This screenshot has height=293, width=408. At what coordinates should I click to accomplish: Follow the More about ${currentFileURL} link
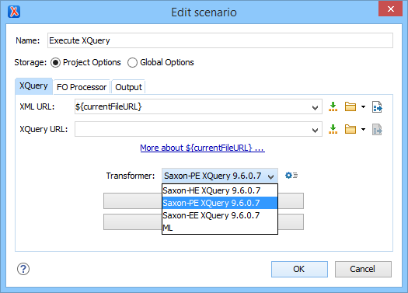202,148
